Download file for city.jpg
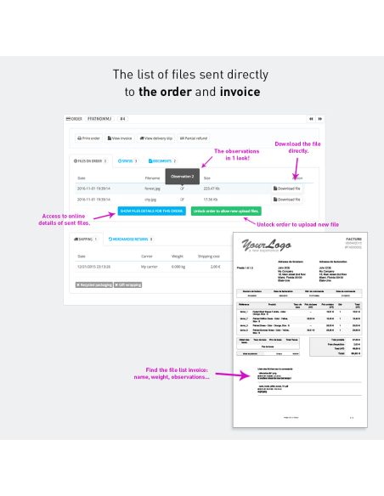Viewport: 384px width, 496px height. (287, 200)
